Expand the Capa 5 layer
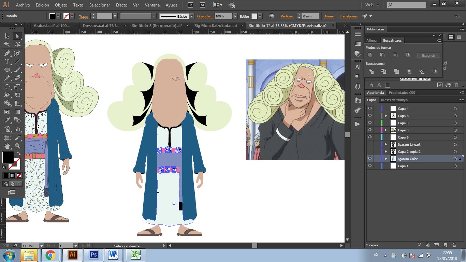 [x=386, y=130]
